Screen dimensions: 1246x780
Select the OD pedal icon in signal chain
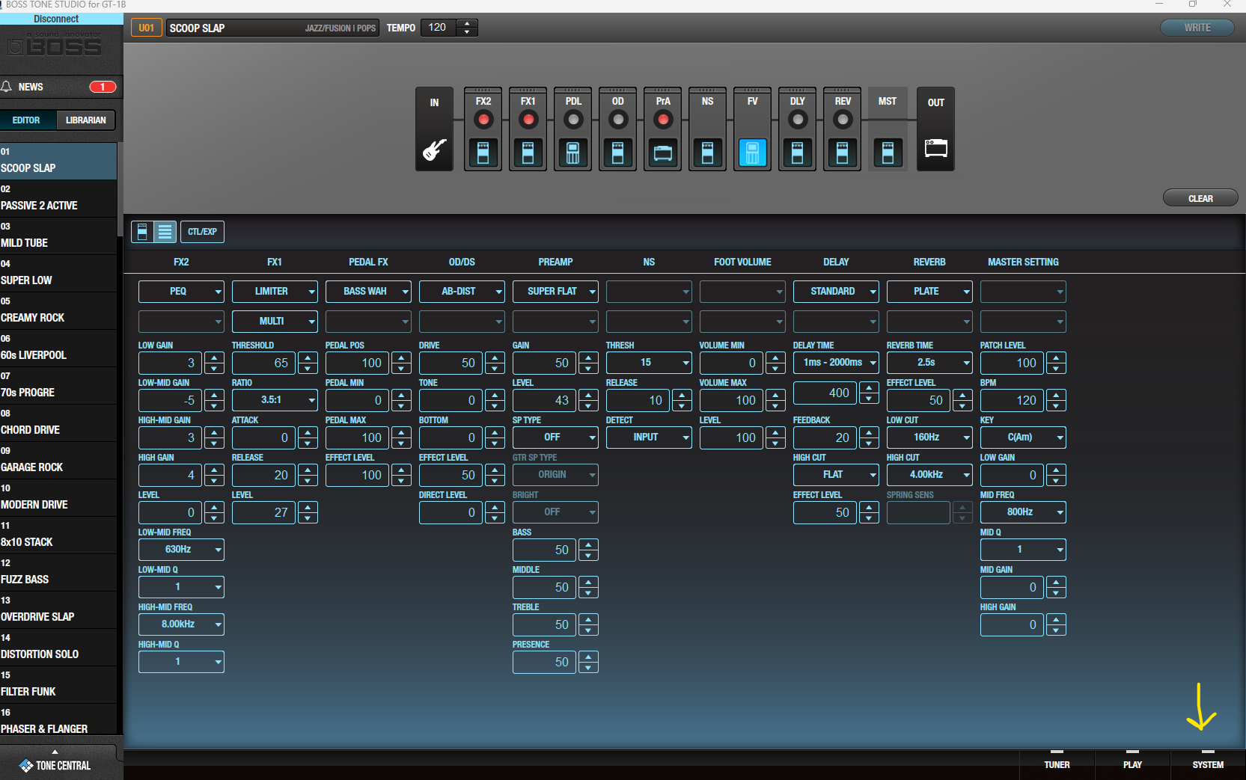coord(617,153)
